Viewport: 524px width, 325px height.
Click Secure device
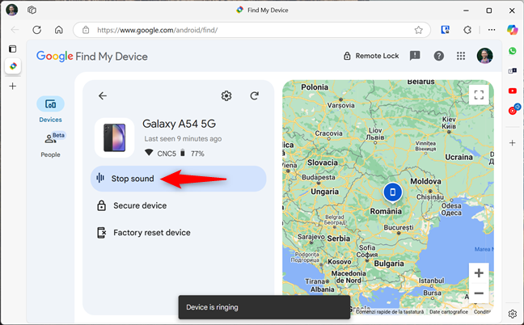point(132,205)
